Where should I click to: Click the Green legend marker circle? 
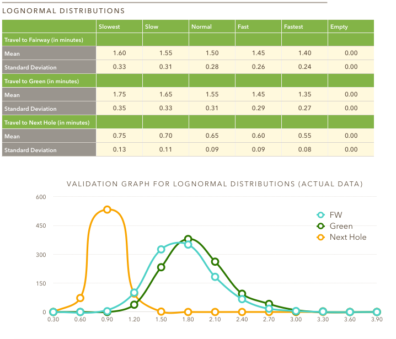tap(320, 226)
